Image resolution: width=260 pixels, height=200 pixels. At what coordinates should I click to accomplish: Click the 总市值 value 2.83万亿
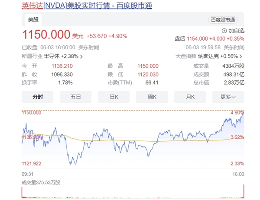[x=234, y=83]
